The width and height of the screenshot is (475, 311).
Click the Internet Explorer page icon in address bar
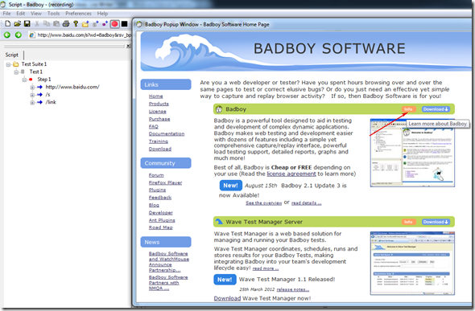click(x=32, y=35)
